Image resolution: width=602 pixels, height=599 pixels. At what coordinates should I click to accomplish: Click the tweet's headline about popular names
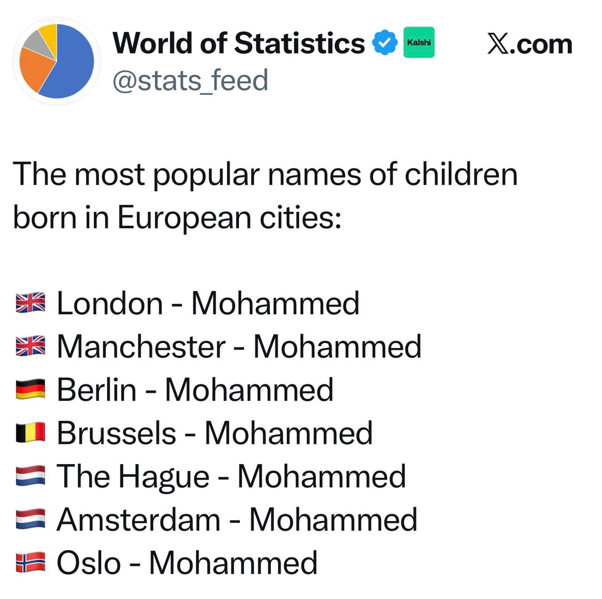coord(265,196)
